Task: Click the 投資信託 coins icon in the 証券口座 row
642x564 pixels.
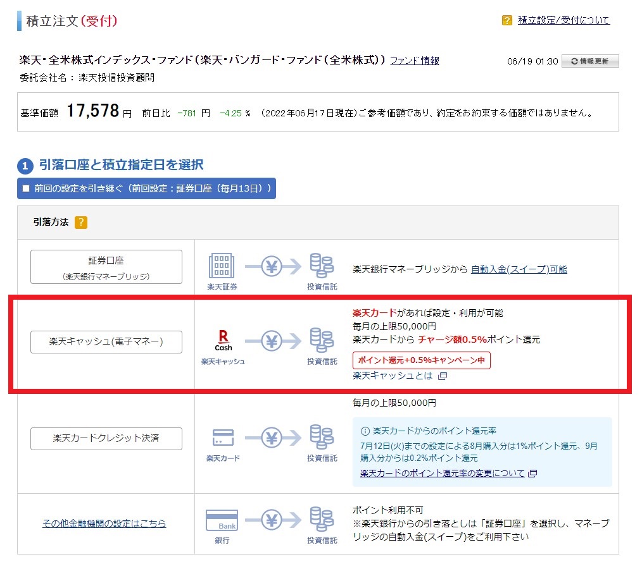Action: coord(322,266)
